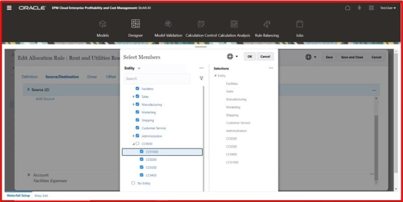
Task: Click the member Search input field
Action: pos(156,79)
